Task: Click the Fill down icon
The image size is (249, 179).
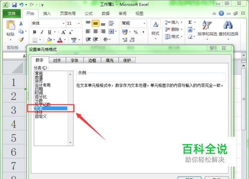Action: pos(190,29)
